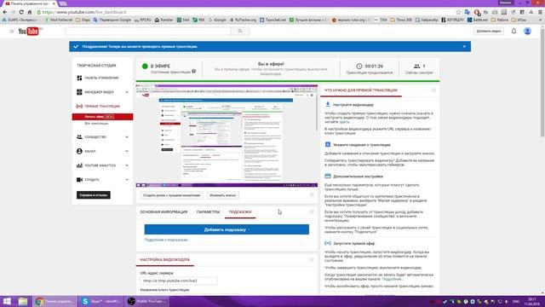Open the Windows Start button

click(7, 301)
